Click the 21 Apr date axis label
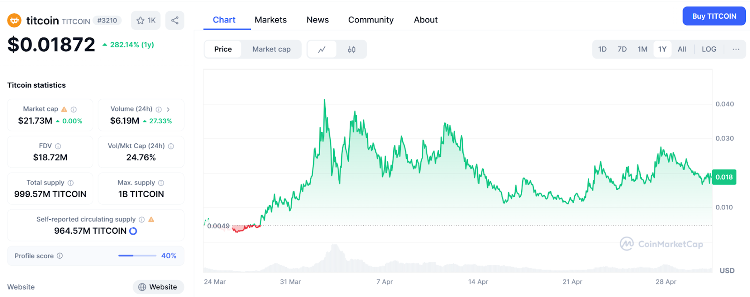Viewport: 750px width, 297px height. [572, 282]
